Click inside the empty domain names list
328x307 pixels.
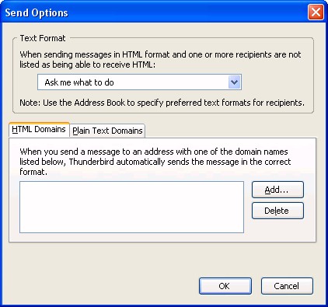pos(131,207)
